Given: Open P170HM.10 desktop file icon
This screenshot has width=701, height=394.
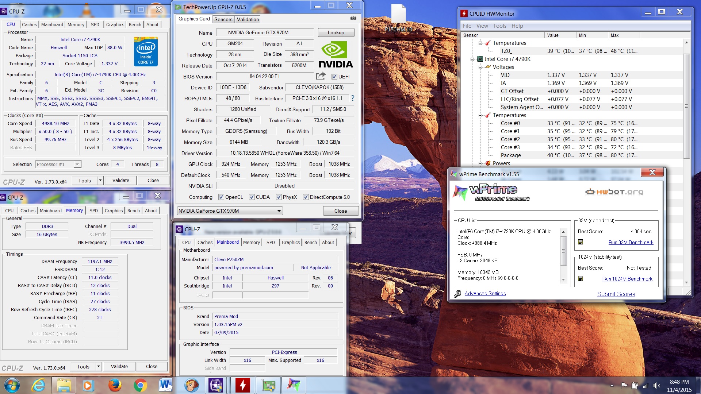Looking at the screenshot, I should pyautogui.click(x=398, y=18).
